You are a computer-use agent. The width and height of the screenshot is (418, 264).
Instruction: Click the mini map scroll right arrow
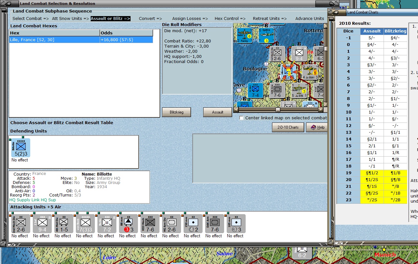point(321,110)
